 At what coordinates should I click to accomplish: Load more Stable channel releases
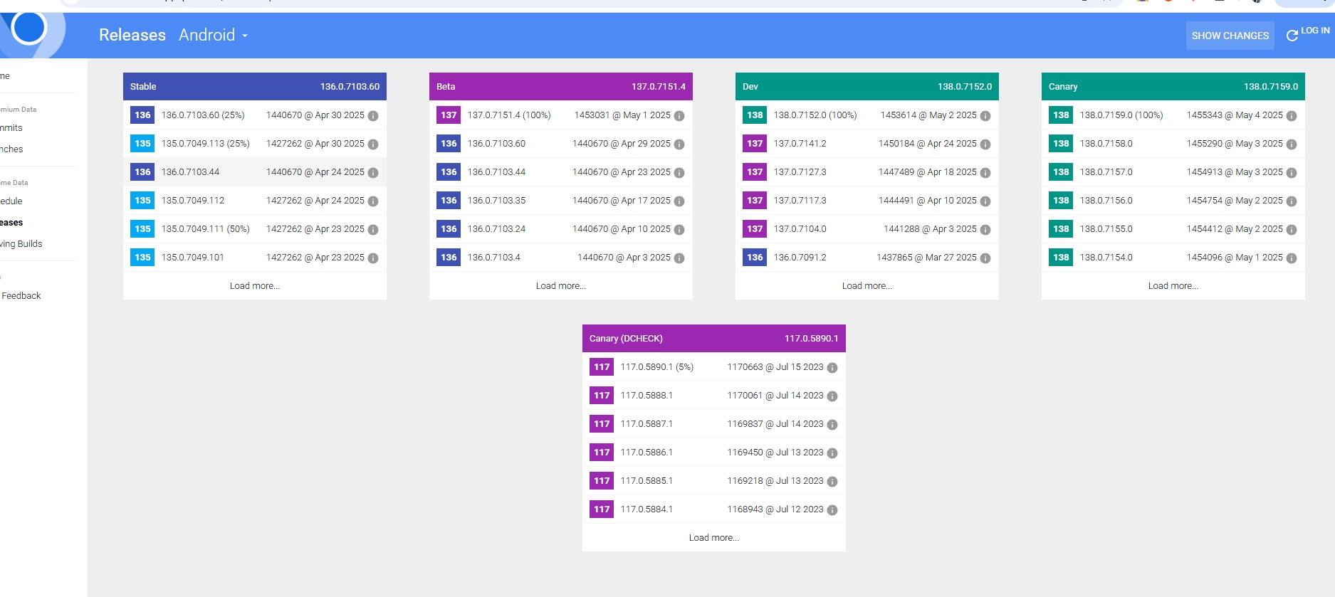coord(254,286)
